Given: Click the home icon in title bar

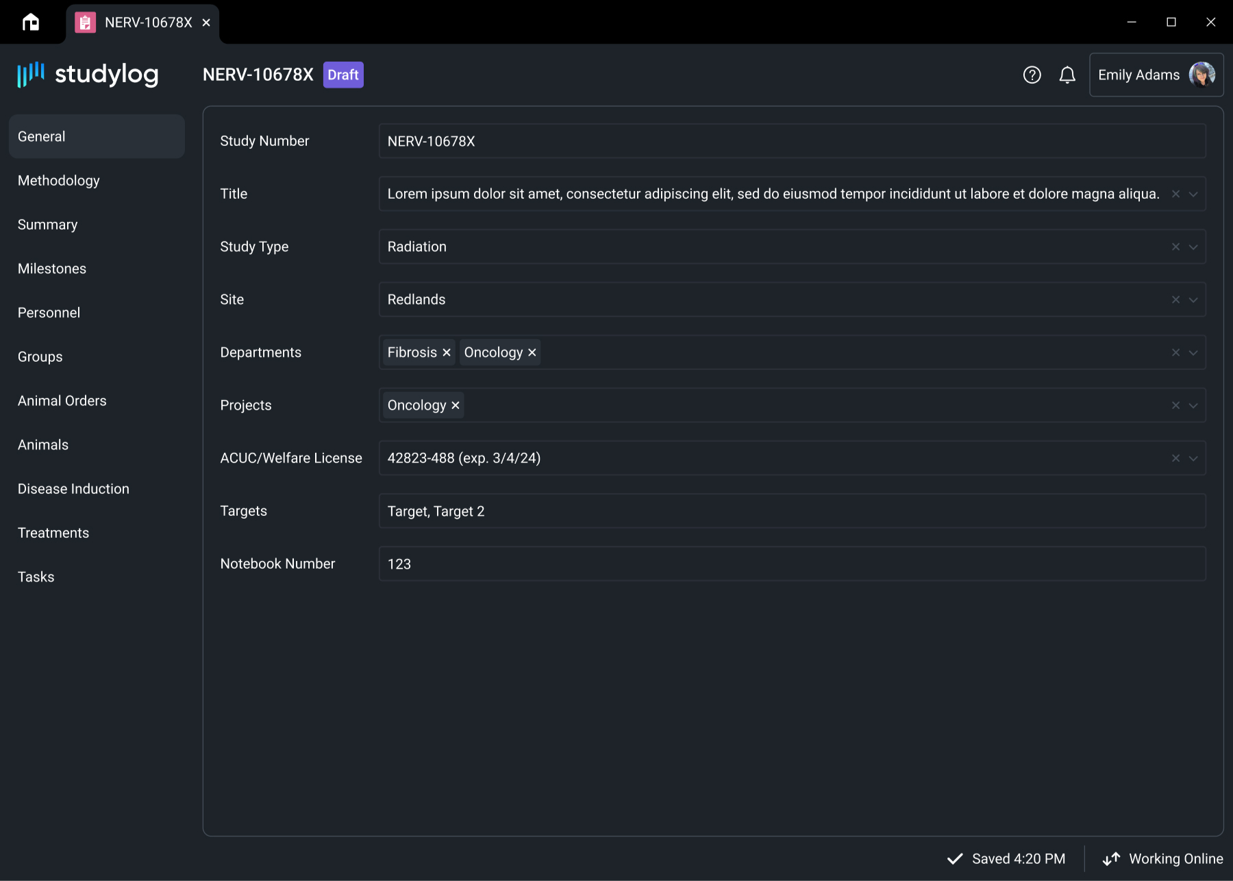Looking at the screenshot, I should click(31, 23).
